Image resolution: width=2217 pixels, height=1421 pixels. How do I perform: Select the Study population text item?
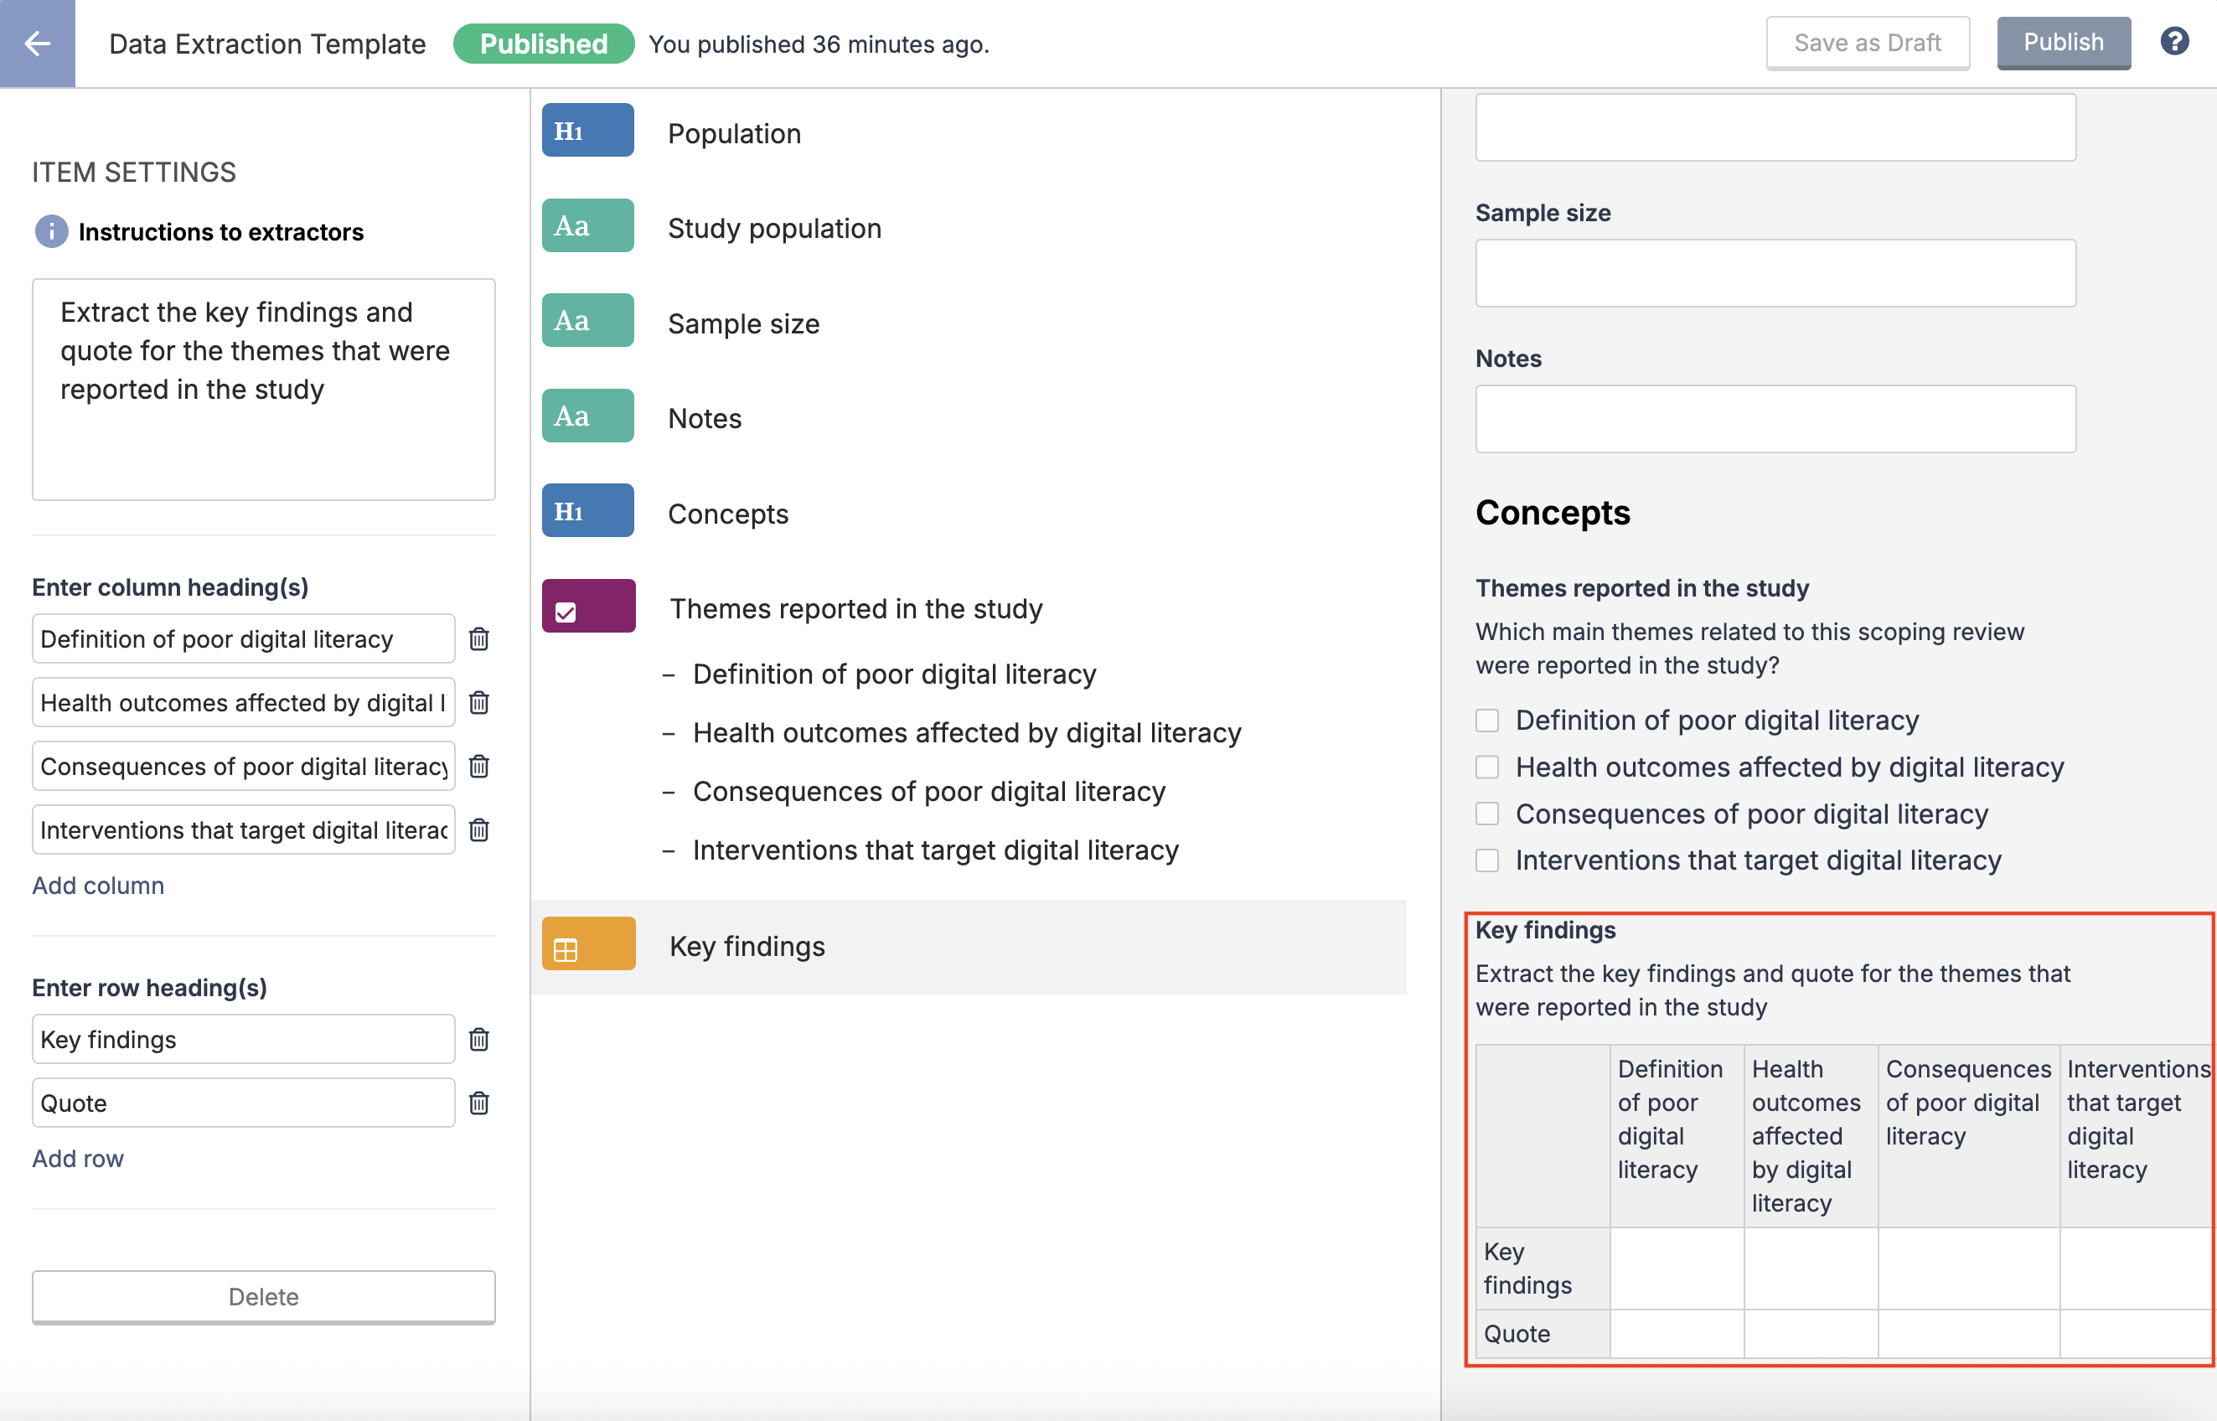[x=773, y=228]
